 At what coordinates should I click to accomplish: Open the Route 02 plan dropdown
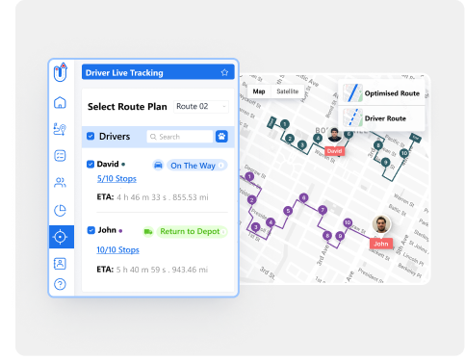click(x=201, y=107)
